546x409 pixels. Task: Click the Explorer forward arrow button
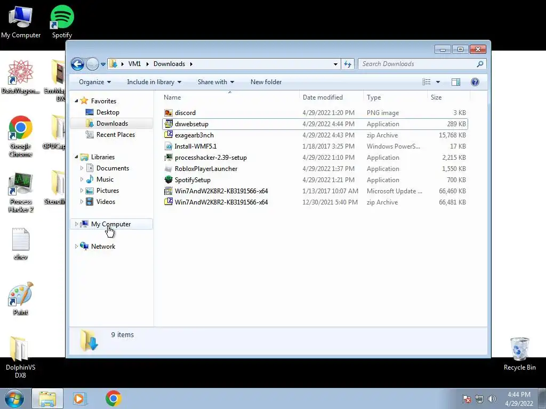[x=92, y=64]
